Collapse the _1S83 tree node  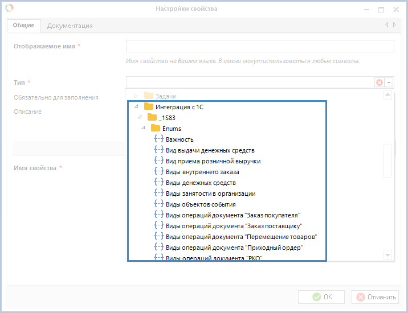tap(140, 117)
